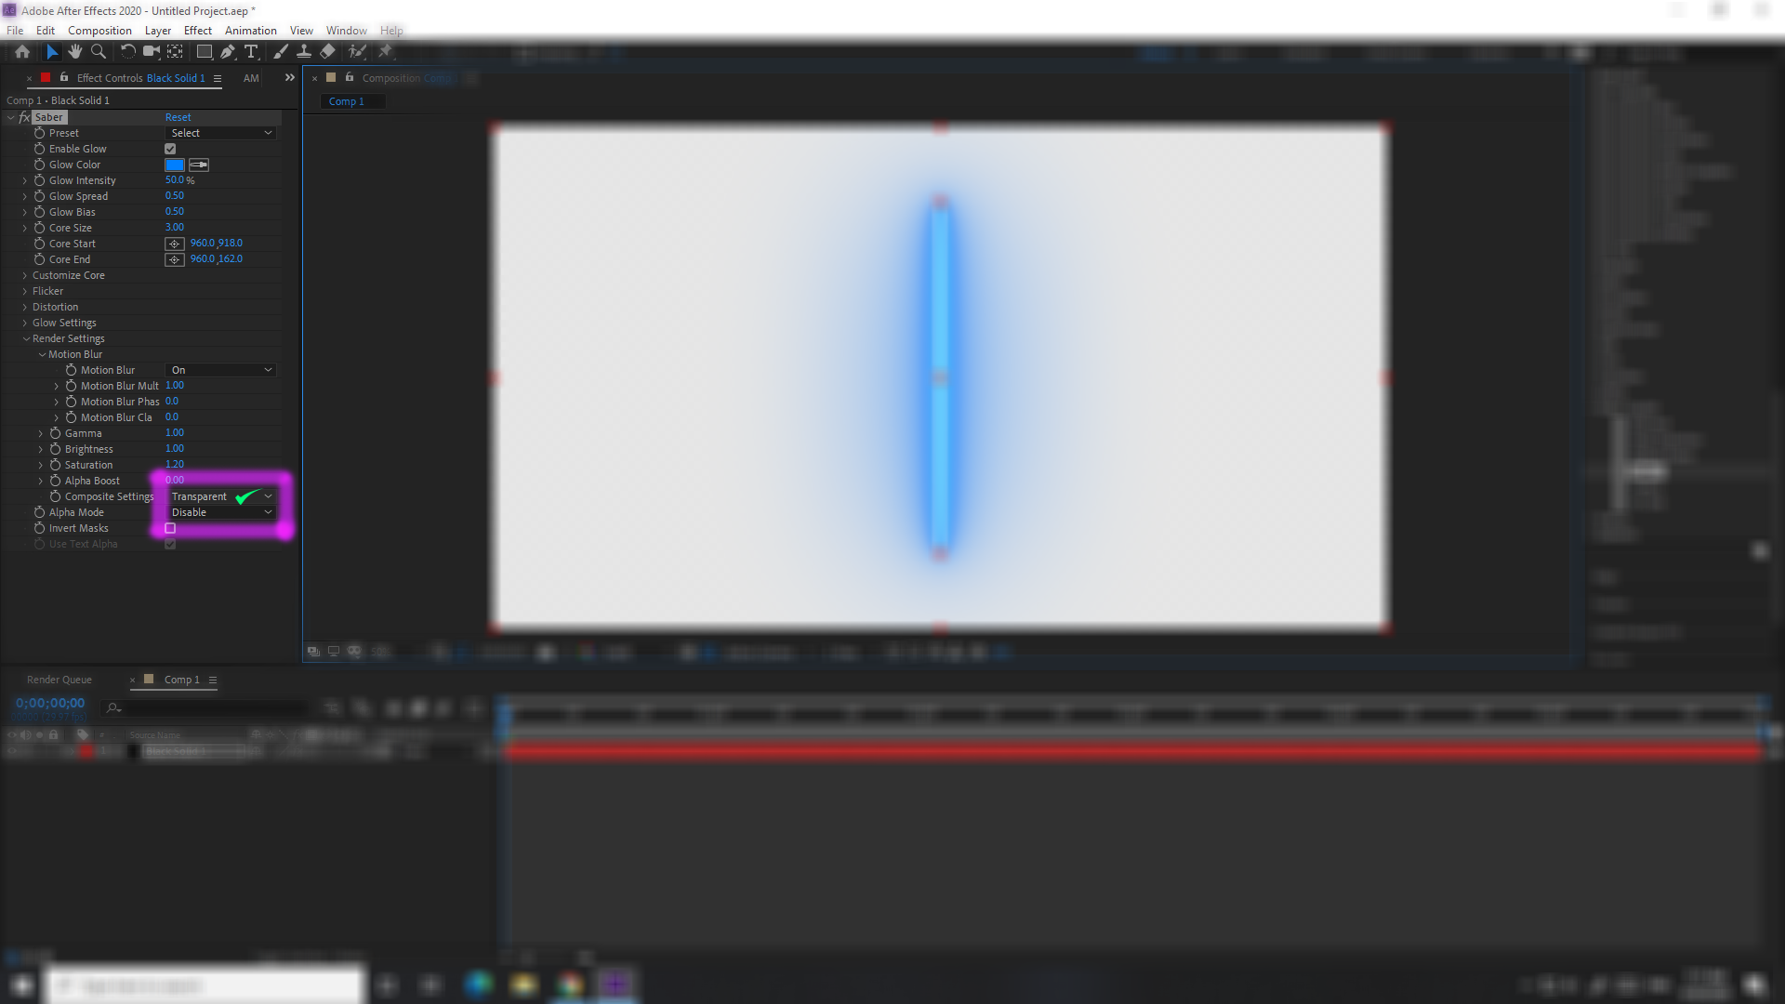Viewport: 1785px width, 1004px height.
Task: Toggle Invert Masks checkbox
Action: (170, 528)
